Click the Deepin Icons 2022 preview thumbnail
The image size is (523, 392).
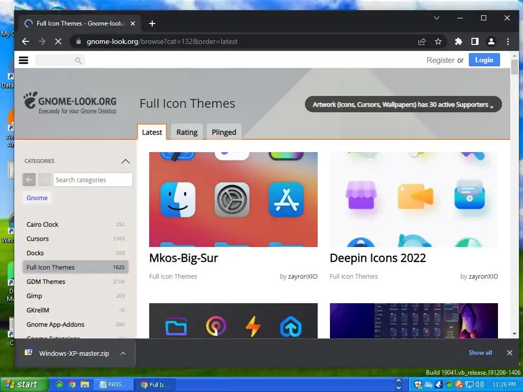point(414,200)
